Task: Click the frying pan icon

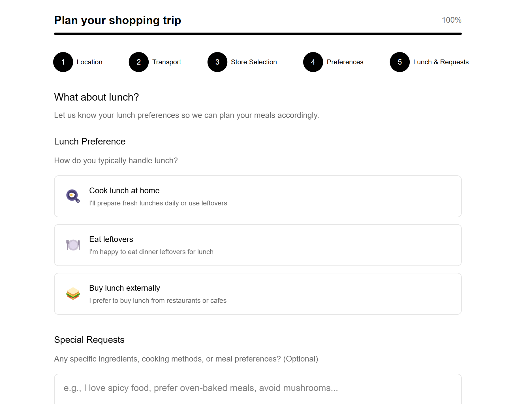Action: [x=73, y=196]
